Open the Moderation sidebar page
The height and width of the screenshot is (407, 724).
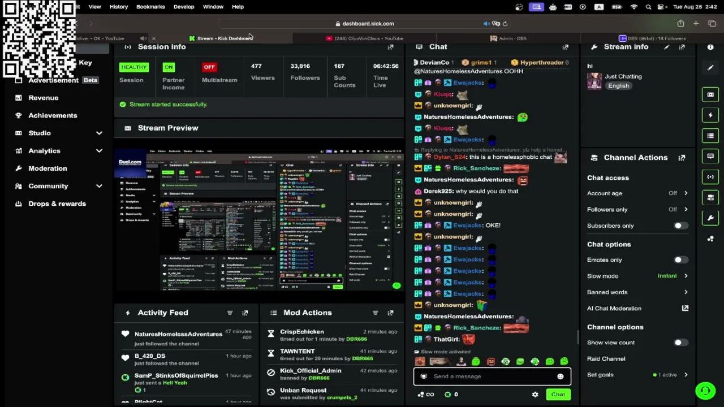(48, 168)
